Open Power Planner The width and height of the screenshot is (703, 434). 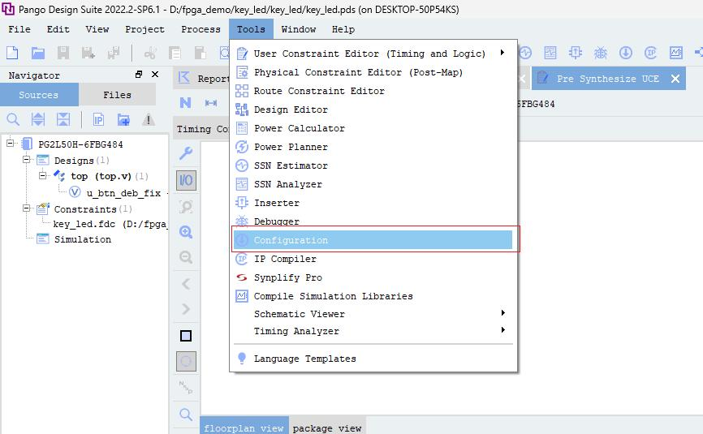(x=373, y=147)
